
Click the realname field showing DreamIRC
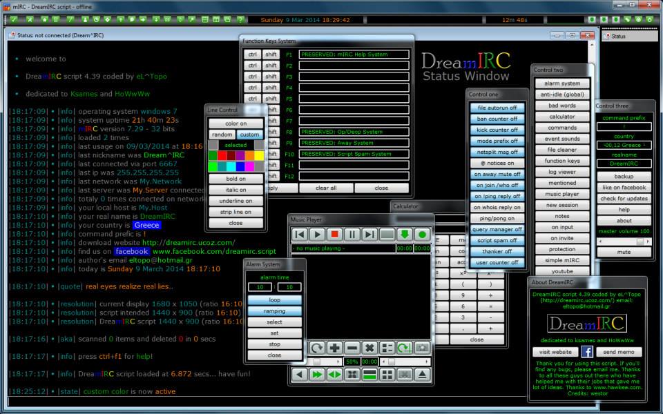pos(624,164)
